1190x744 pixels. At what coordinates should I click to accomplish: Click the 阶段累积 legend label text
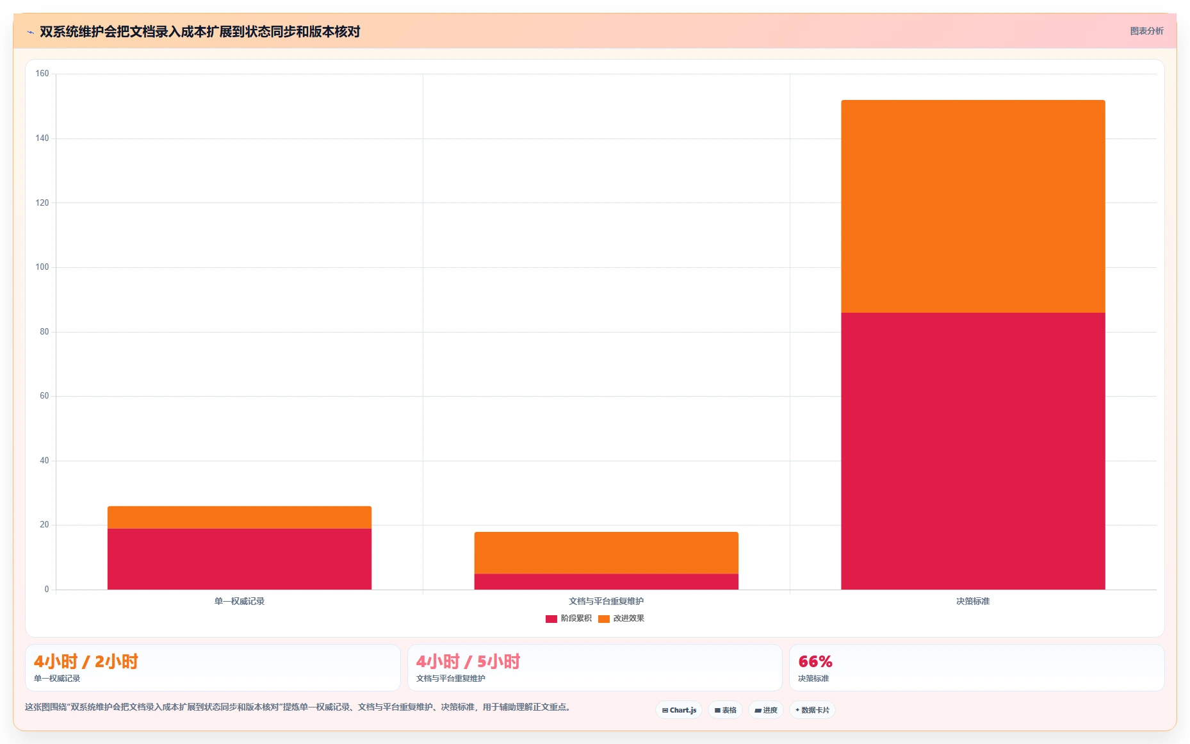click(576, 618)
